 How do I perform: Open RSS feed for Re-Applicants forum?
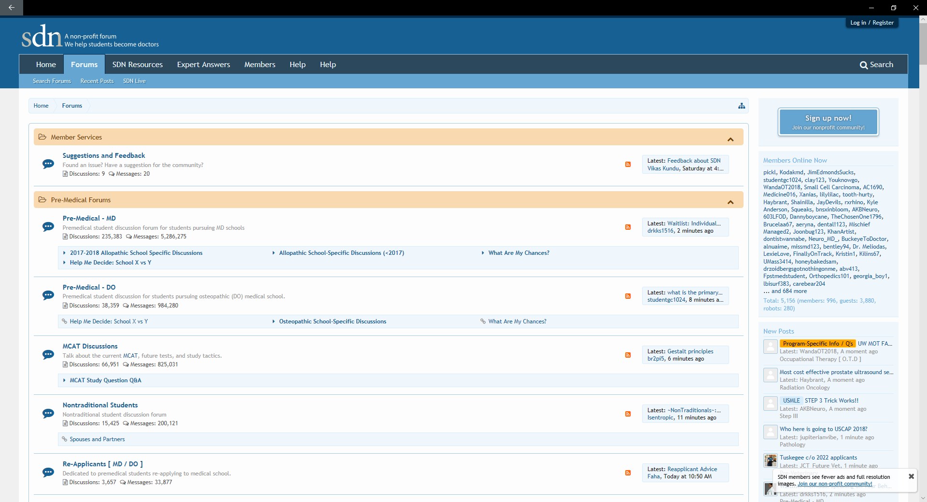[x=628, y=473]
